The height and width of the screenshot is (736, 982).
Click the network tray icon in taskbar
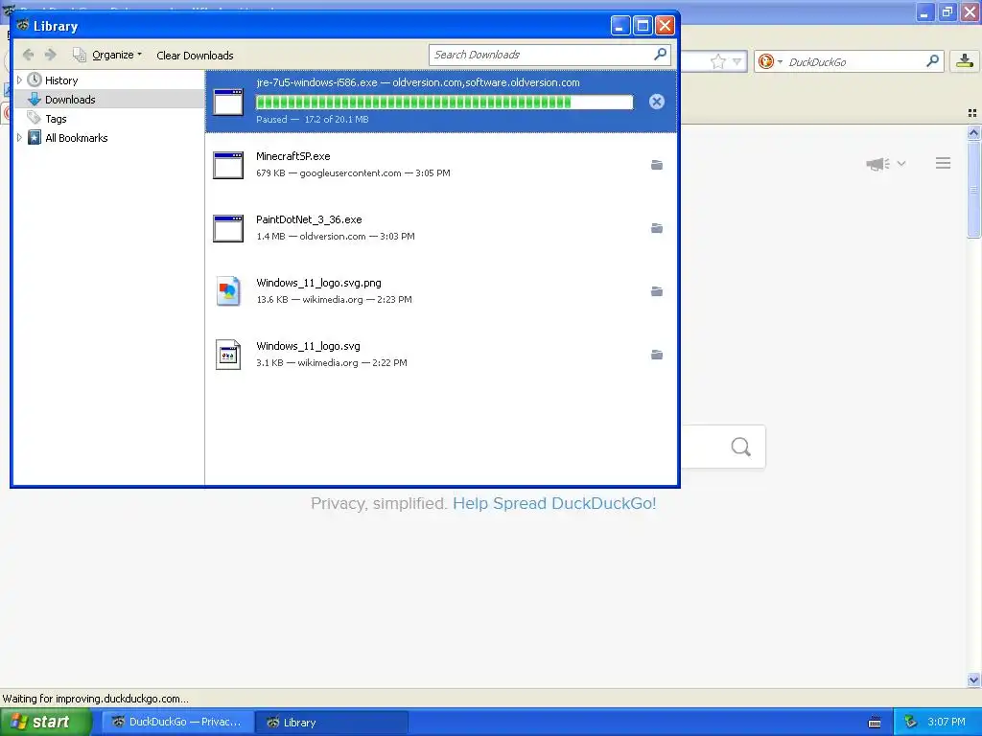pyautogui.click(x=910, y=723)
